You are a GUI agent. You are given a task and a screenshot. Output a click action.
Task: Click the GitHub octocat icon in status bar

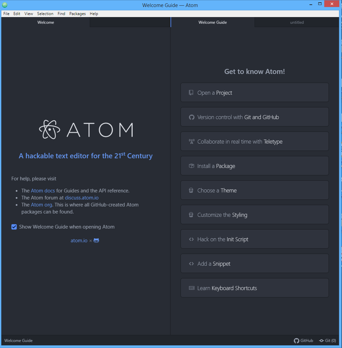296,340
